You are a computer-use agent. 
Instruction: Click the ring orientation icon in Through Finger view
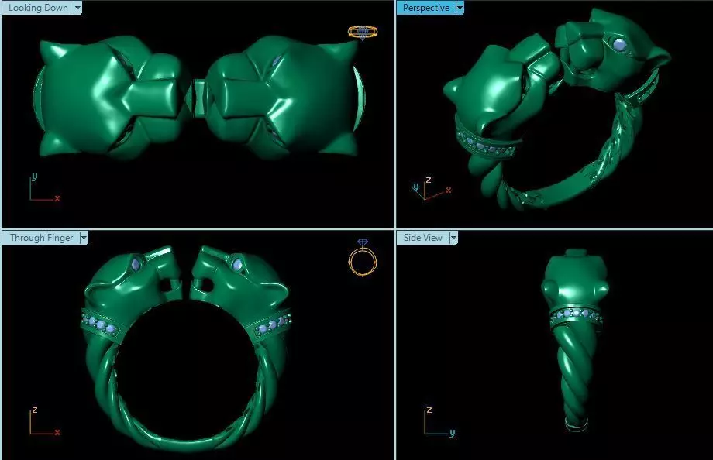[x=363, y=257]
